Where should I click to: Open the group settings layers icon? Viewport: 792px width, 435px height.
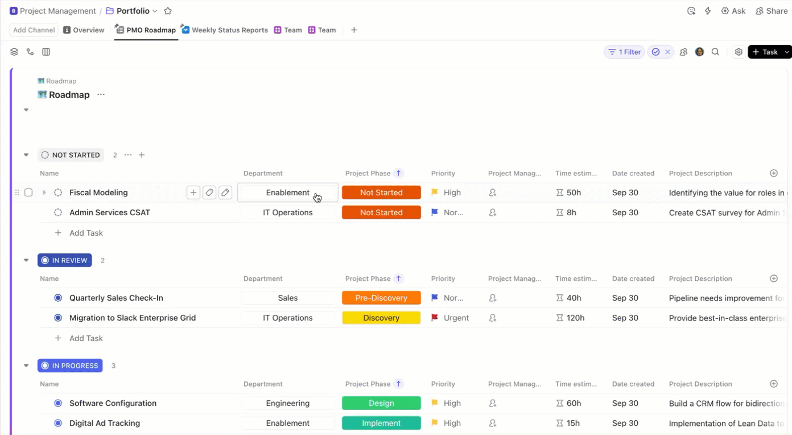14,52
